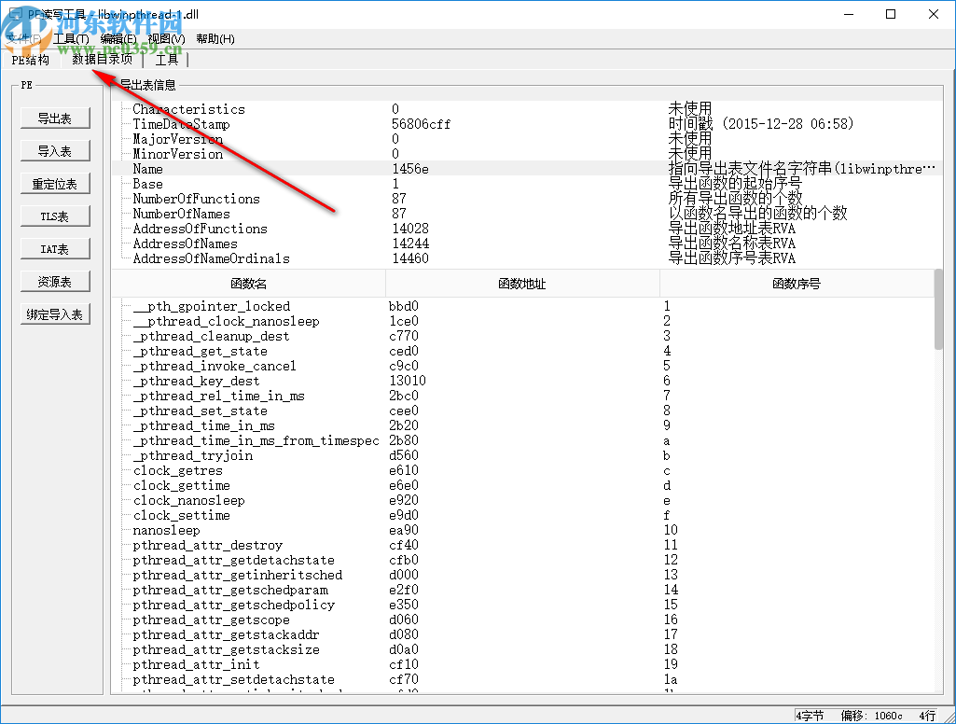This screenshot has height=724, width=956.
Task: Select the Name row in export info
Action: click(527, 169)
